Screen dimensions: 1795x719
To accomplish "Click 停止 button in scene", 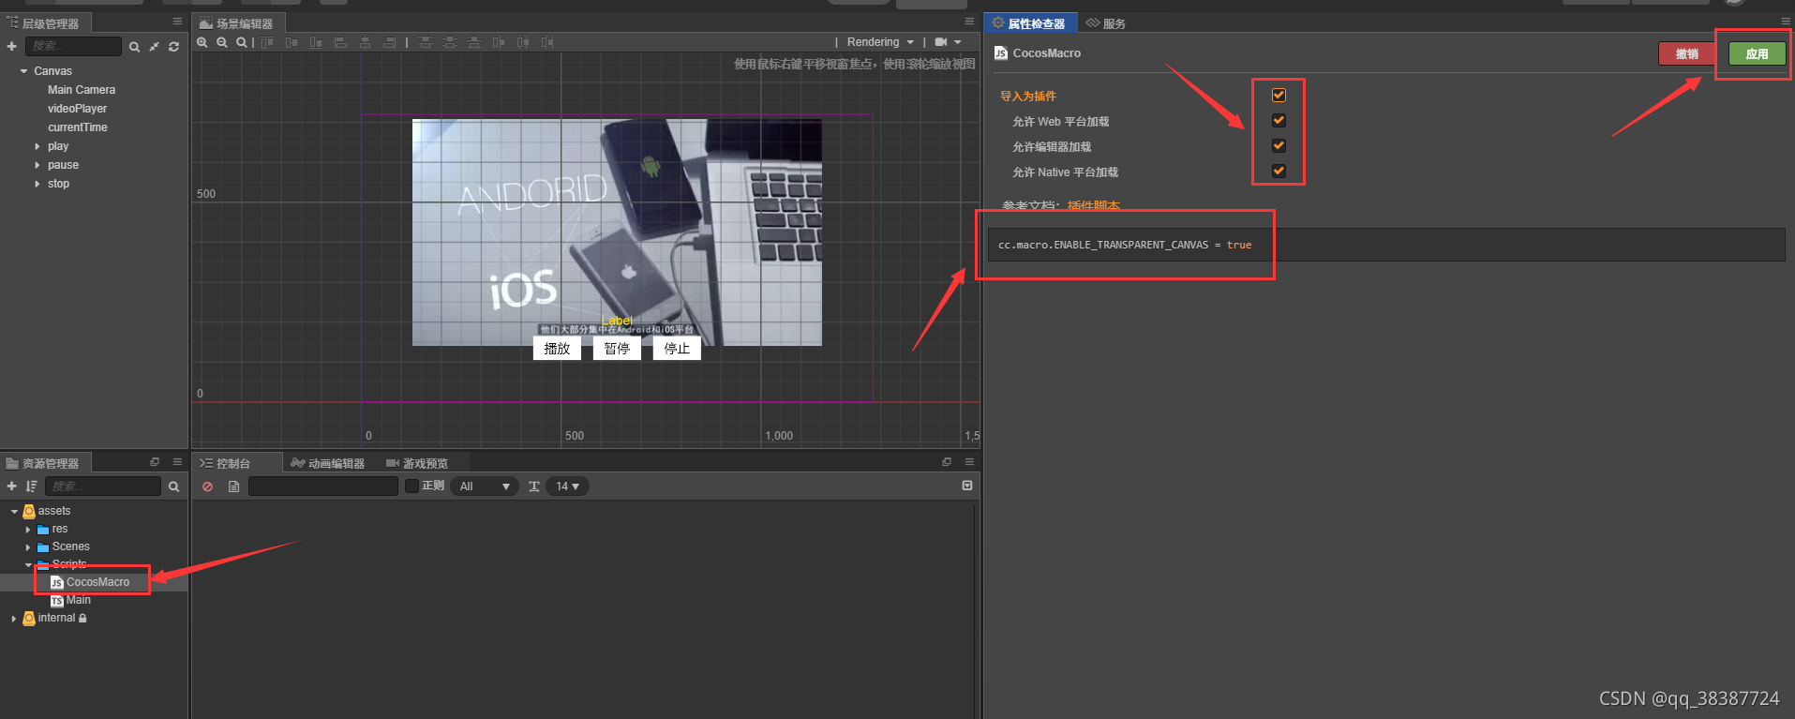I will pos(677,349).
